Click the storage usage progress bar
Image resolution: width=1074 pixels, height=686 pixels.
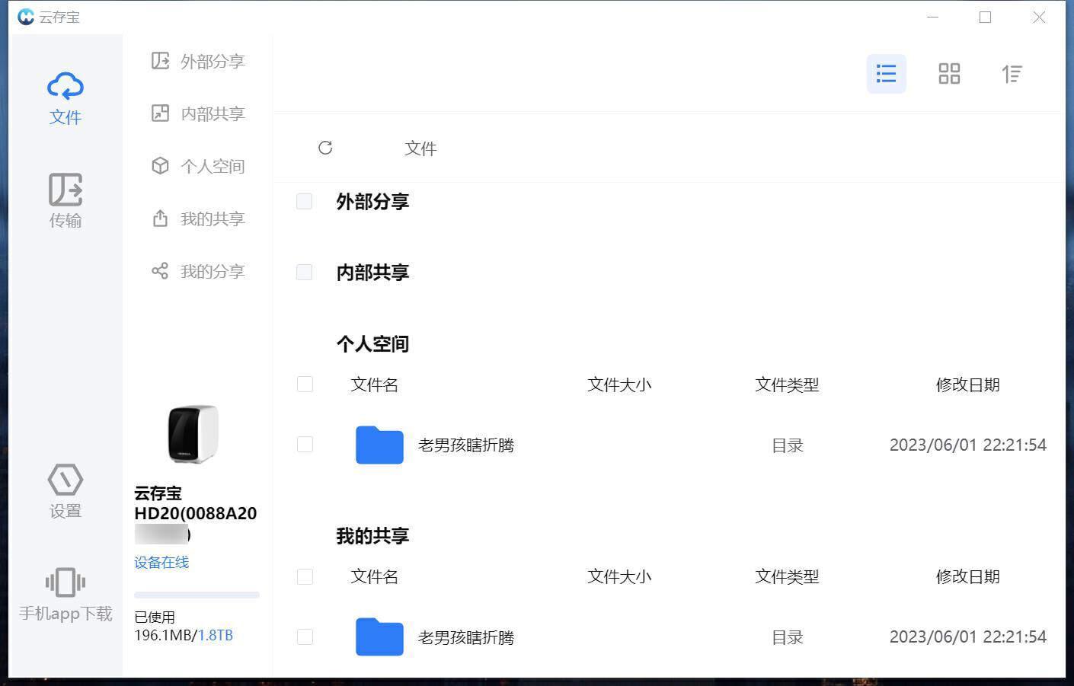click(x=197, y=595)
